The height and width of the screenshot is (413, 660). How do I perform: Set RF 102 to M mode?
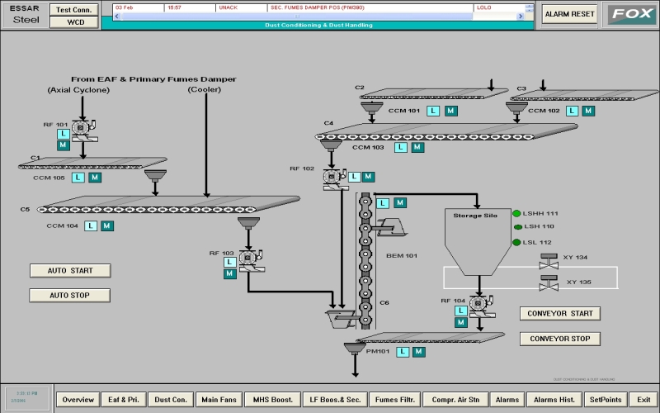tap(368, 177)
